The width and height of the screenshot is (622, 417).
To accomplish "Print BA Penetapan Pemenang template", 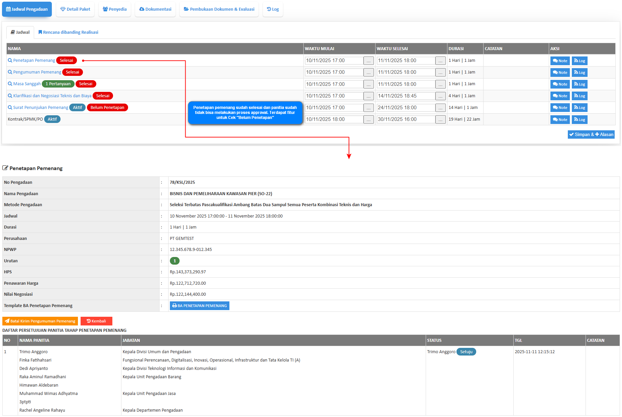I will [x=199, y=306].
